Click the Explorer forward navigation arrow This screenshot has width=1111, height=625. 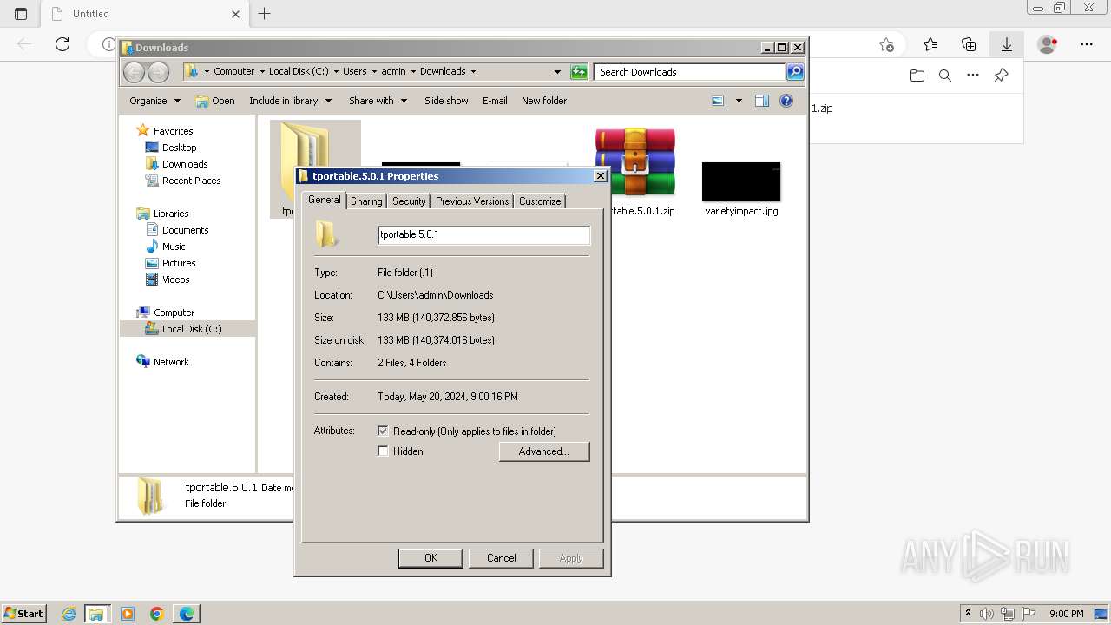[x=158, y=72]
